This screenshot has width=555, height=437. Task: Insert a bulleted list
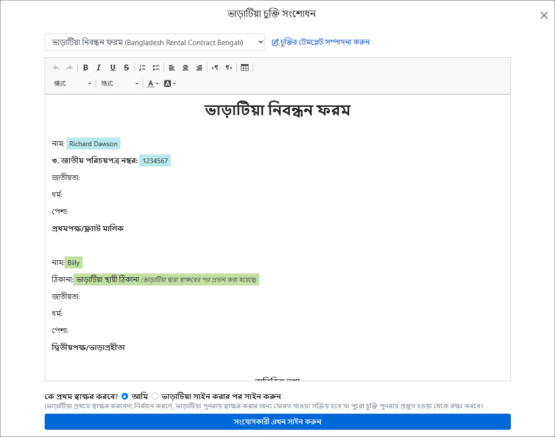click(156, 67)
